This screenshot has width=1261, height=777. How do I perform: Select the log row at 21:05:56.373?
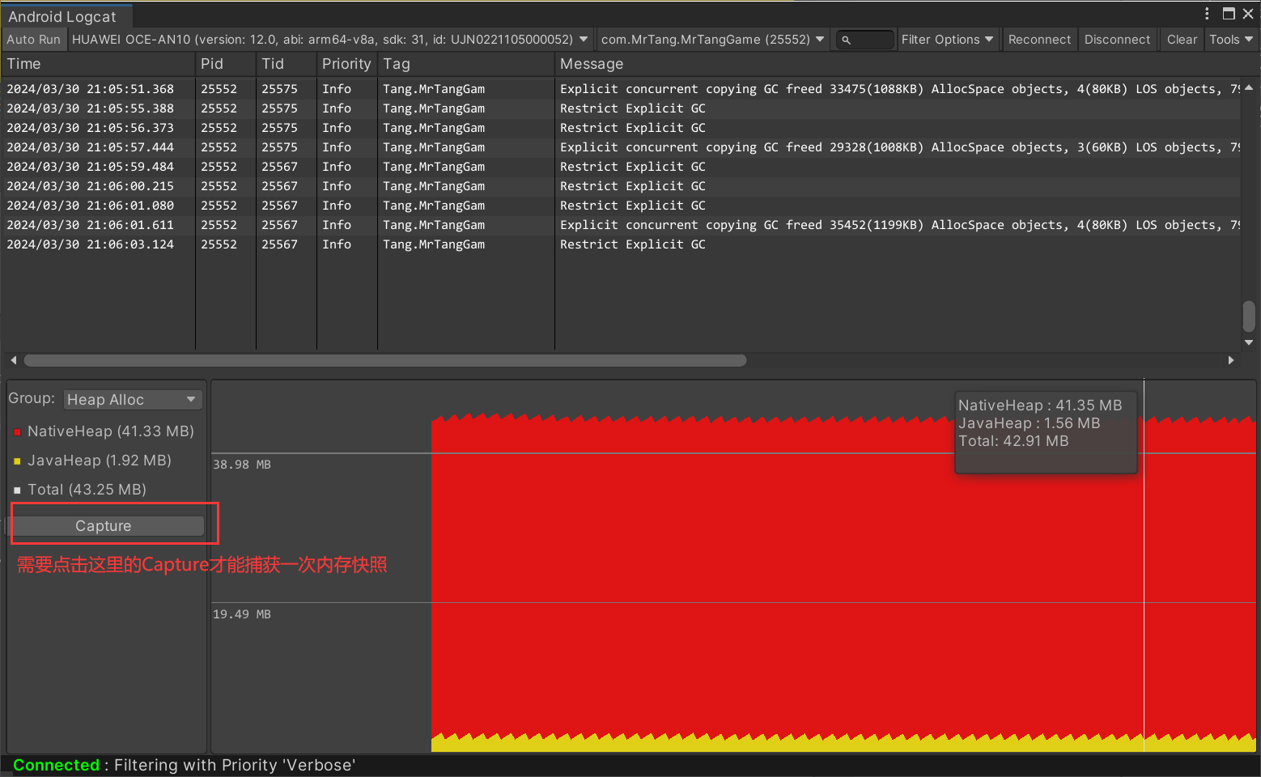pos(621,128)
